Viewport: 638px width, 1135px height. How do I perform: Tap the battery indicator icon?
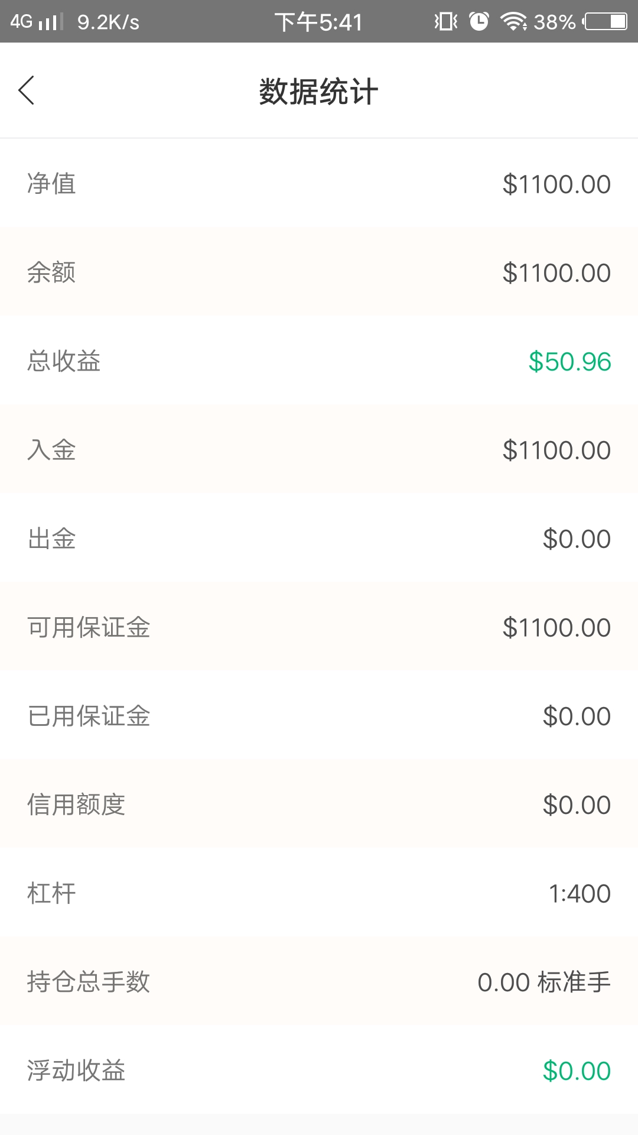pyautogui.click(x=605, y=22)
